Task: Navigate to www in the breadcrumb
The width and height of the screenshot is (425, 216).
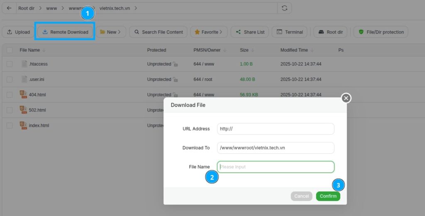Action: [51, 8]
